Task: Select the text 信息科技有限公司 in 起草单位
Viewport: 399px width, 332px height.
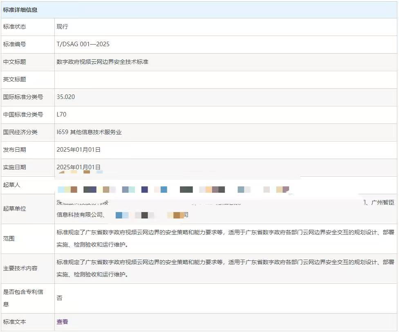Action: click(79, 215)
